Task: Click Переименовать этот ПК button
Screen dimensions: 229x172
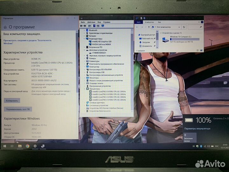Action: tap(18, 109)
